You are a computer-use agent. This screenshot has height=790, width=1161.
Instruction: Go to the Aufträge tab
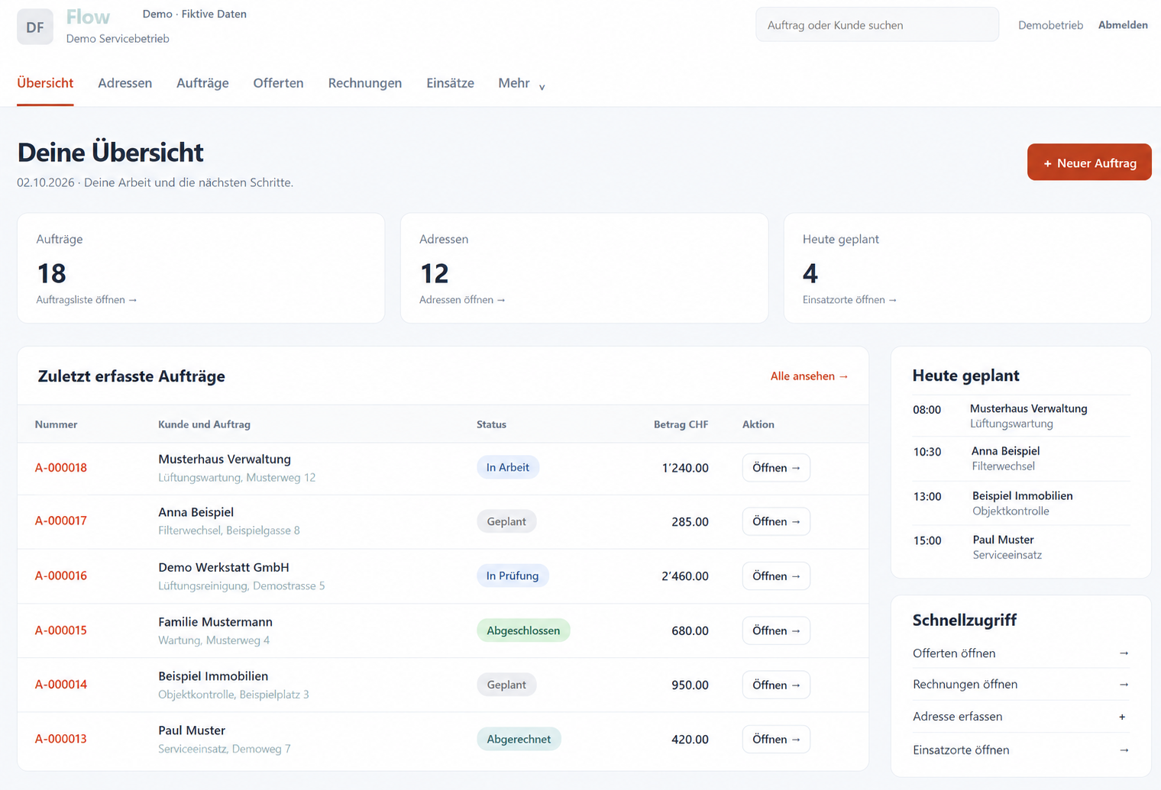pyautogui.click(x=202, y=83)
